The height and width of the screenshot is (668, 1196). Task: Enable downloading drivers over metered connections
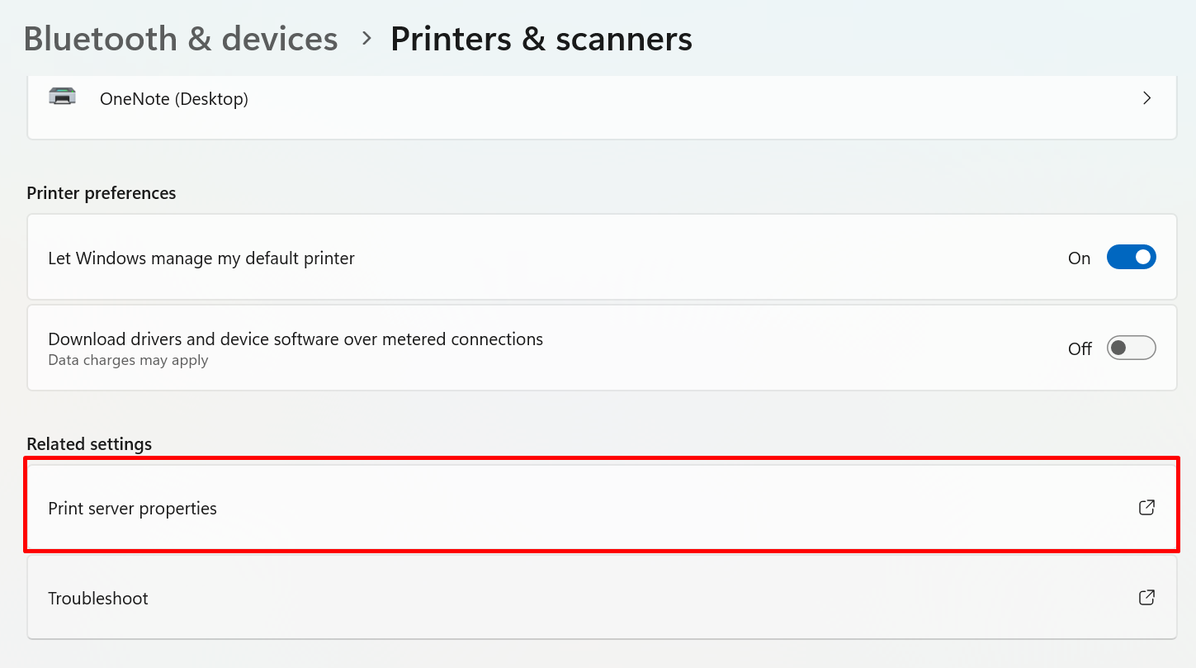1131,348
